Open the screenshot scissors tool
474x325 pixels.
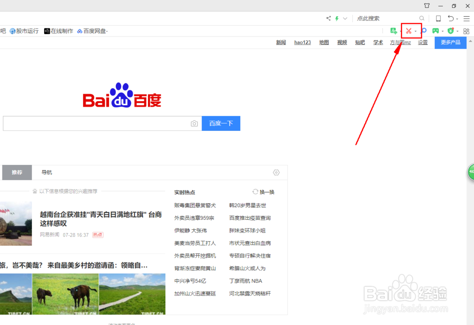[x=409, y=31]
